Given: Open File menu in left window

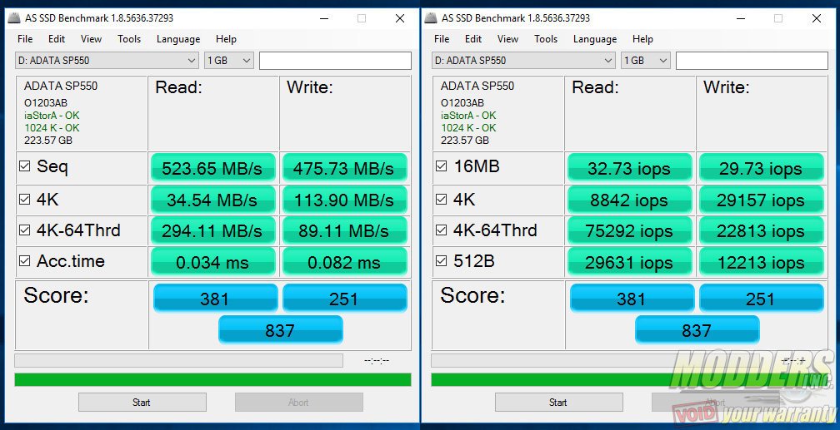Looking at the screenshot, I should 25,39.
